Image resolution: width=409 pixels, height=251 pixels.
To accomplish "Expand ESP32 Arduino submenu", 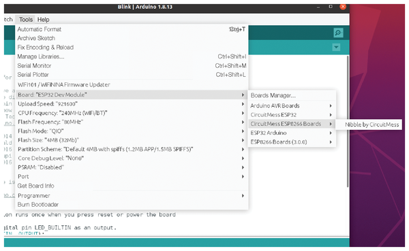I will pos(292,133).
